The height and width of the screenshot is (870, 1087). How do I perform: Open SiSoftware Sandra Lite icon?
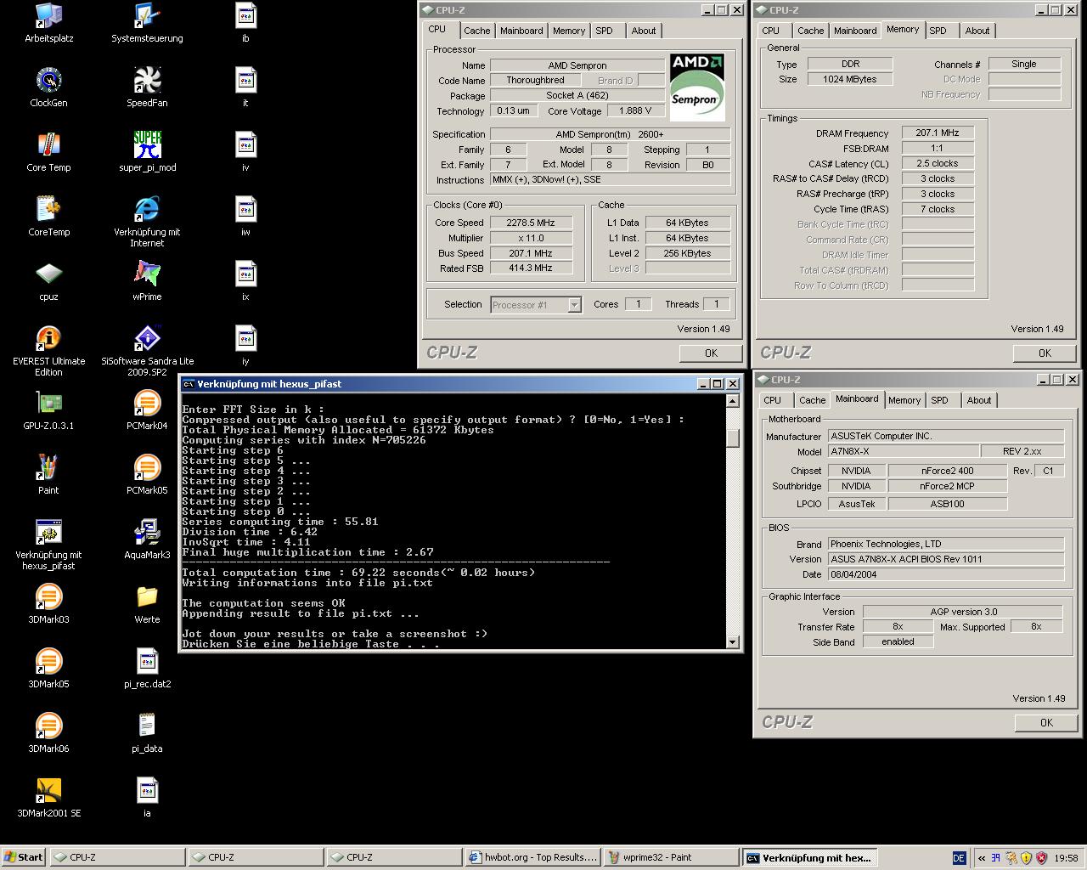click(147, 350)
